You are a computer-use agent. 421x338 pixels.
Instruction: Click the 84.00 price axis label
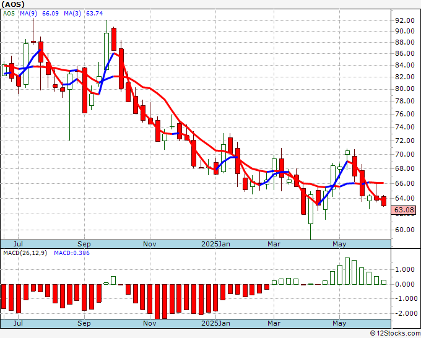(405, 65)
